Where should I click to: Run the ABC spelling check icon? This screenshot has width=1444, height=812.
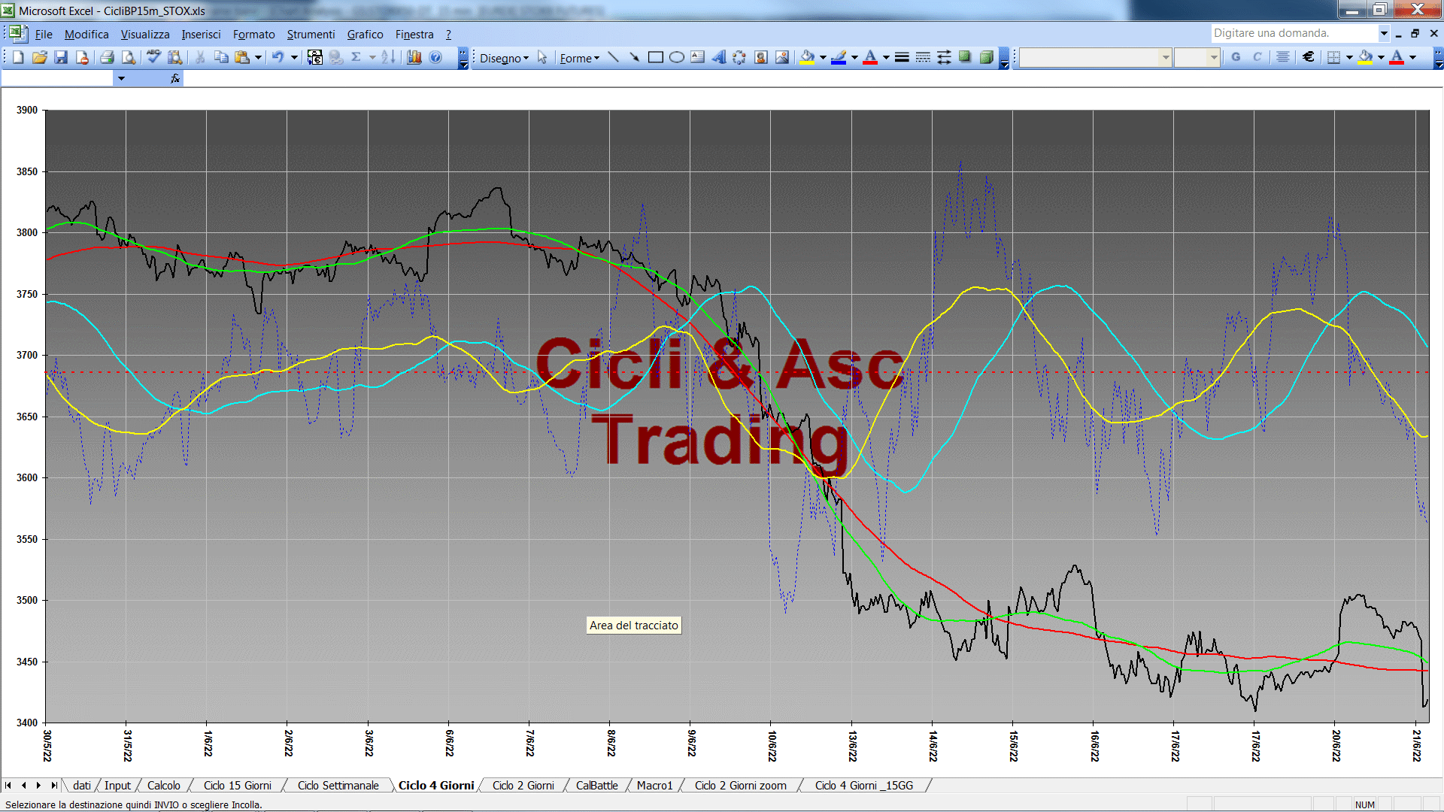coord(153,57)
